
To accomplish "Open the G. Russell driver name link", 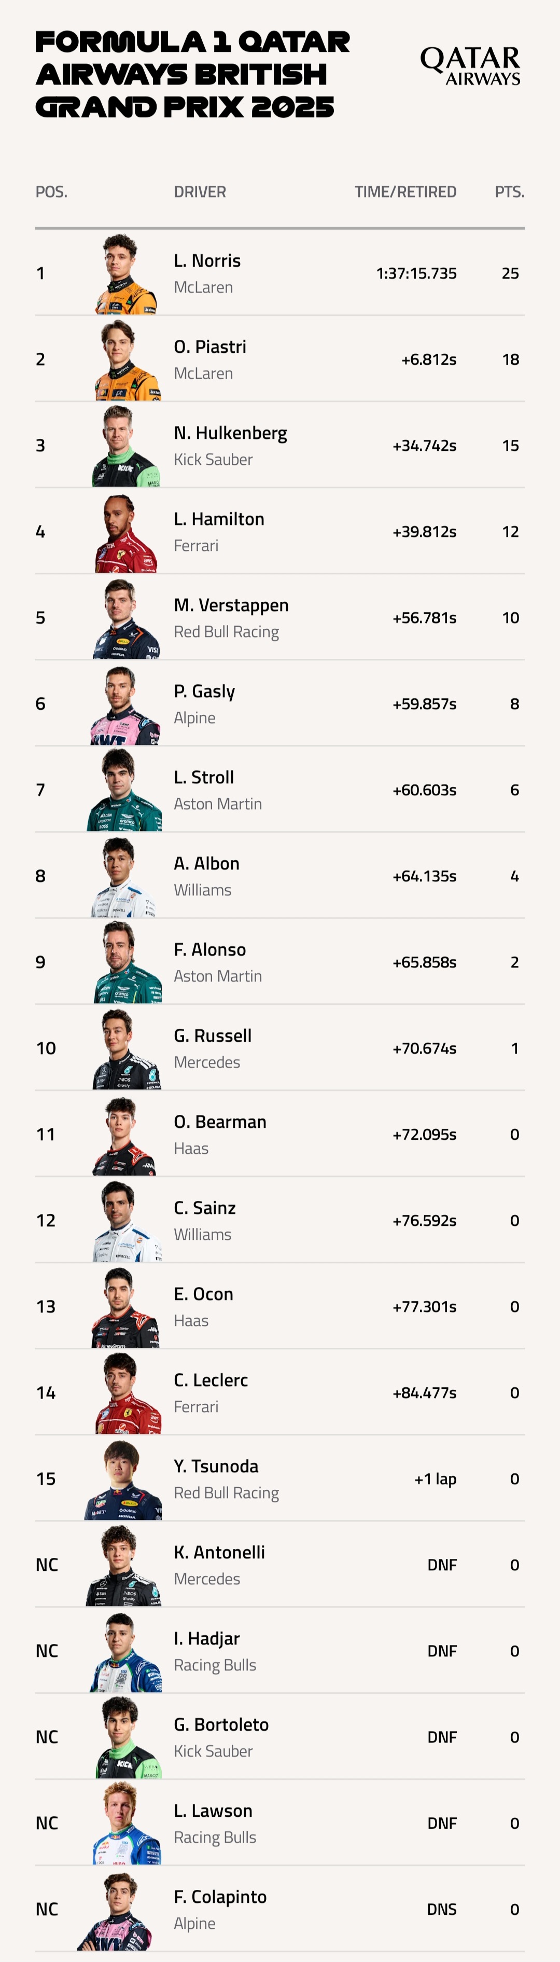I will pos(212,1036).
